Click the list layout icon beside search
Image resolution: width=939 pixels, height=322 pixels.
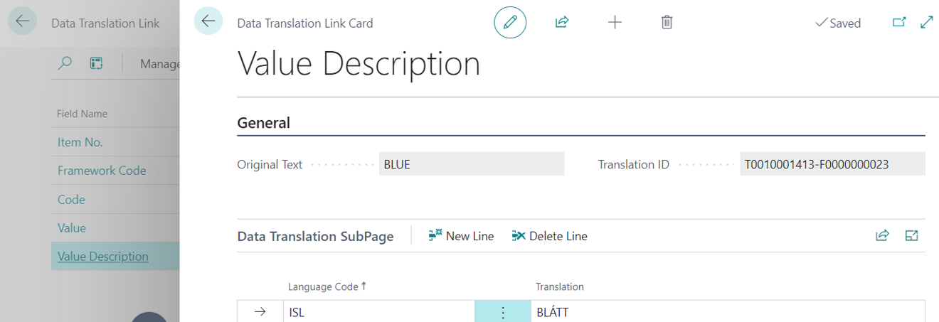point(97,64)
